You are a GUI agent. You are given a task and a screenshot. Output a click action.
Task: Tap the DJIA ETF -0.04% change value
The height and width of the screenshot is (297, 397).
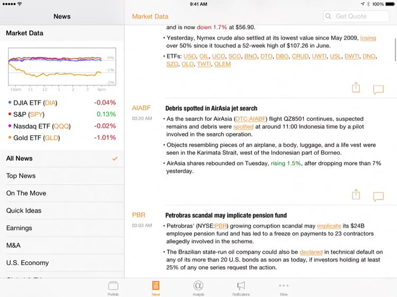[x=105, y=103]
